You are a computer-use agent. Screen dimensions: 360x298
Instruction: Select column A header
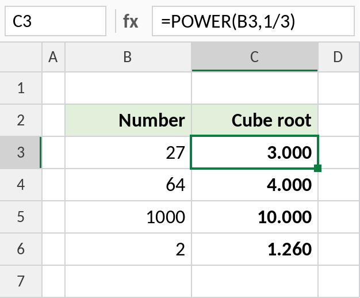(x=53, y=57)
